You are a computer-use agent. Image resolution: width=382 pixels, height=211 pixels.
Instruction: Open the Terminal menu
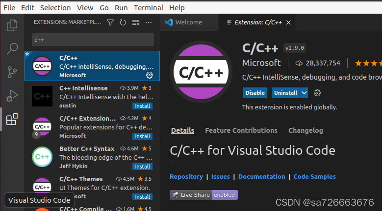pyautogui.click(x=149, y=8)
